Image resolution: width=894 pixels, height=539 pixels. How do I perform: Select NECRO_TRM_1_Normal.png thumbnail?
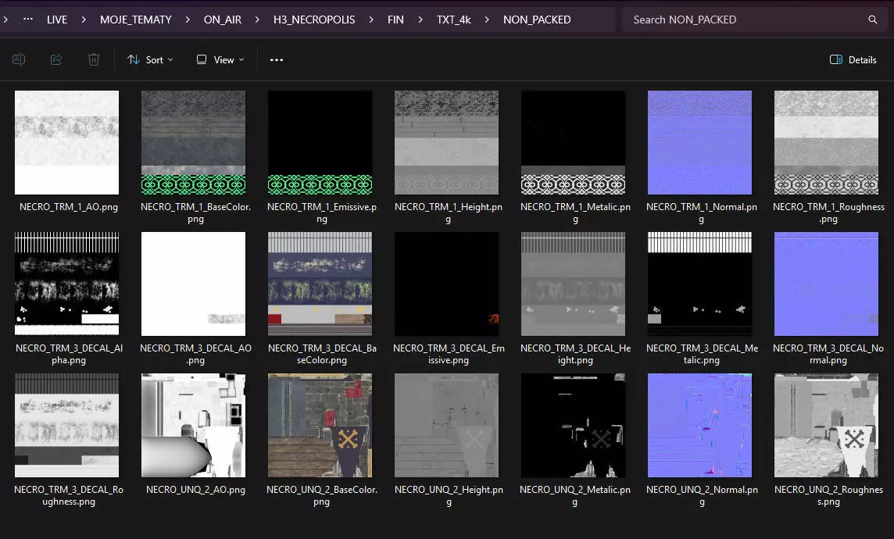pyautogui.click(x=699, y=142)
